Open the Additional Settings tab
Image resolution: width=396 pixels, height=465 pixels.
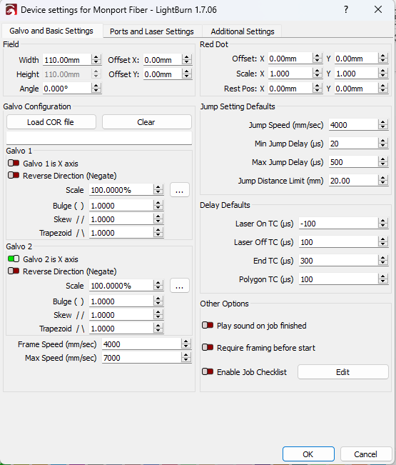pos(243,31)
